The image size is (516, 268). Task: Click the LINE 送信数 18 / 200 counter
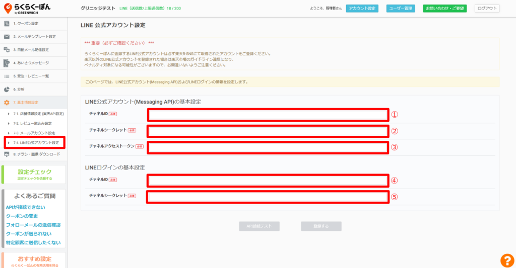[150, 8]
